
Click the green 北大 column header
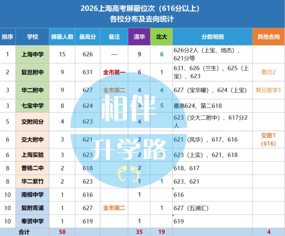click(161, 37)
